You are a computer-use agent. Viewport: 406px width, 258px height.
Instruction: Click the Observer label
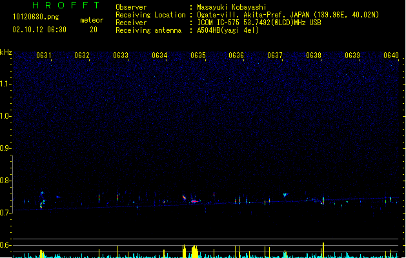click(131, 7)
